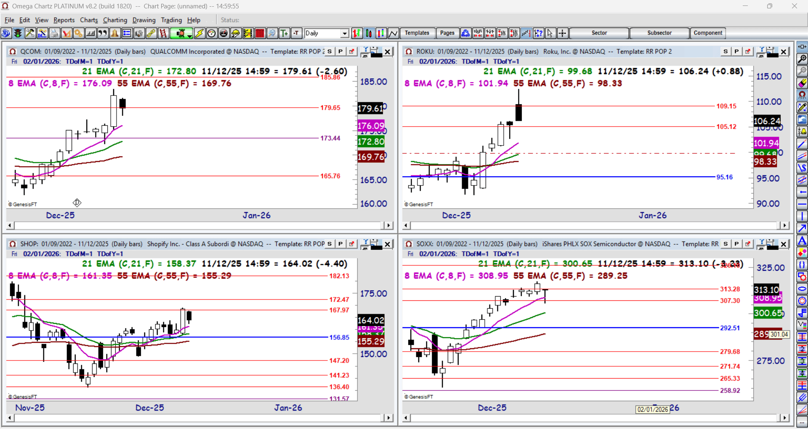Select the text letter A drawing tool
The width and height of the screenshot is (808, 429).
[x=802, y=241]
